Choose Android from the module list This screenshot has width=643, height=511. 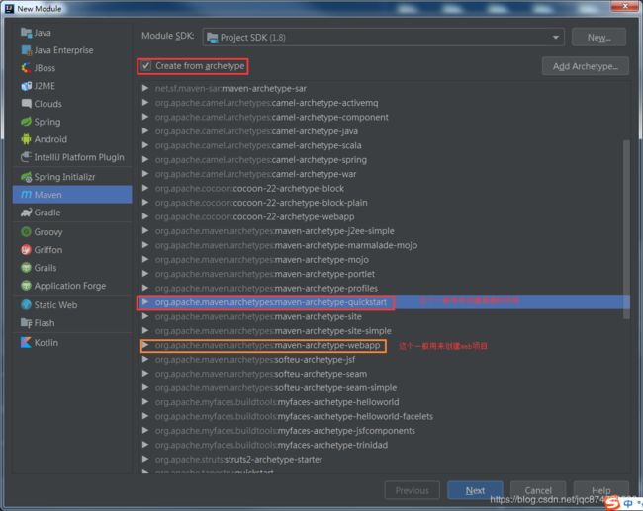coord(72,139)
